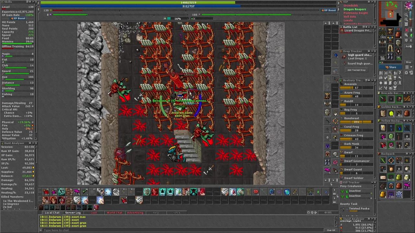Select the helmet equipment slot
The image size is (415, 233).
coord(390,31)
